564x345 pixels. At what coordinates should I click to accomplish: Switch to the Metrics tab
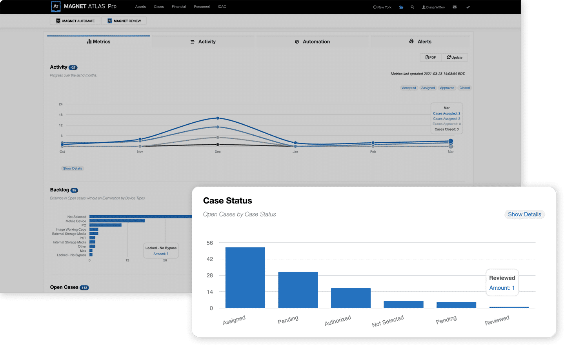98,42
